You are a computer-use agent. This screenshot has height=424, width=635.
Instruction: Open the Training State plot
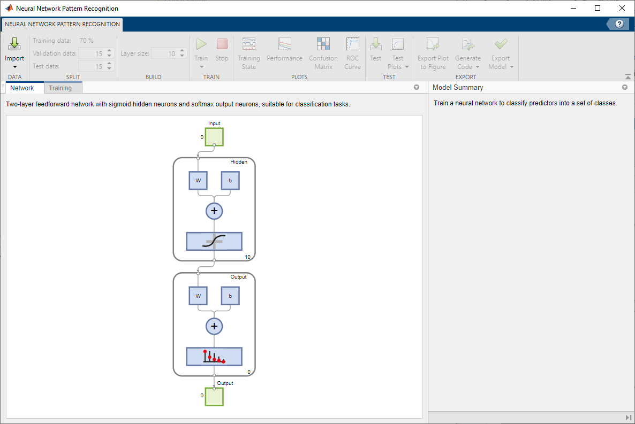[x=248, y=52]
